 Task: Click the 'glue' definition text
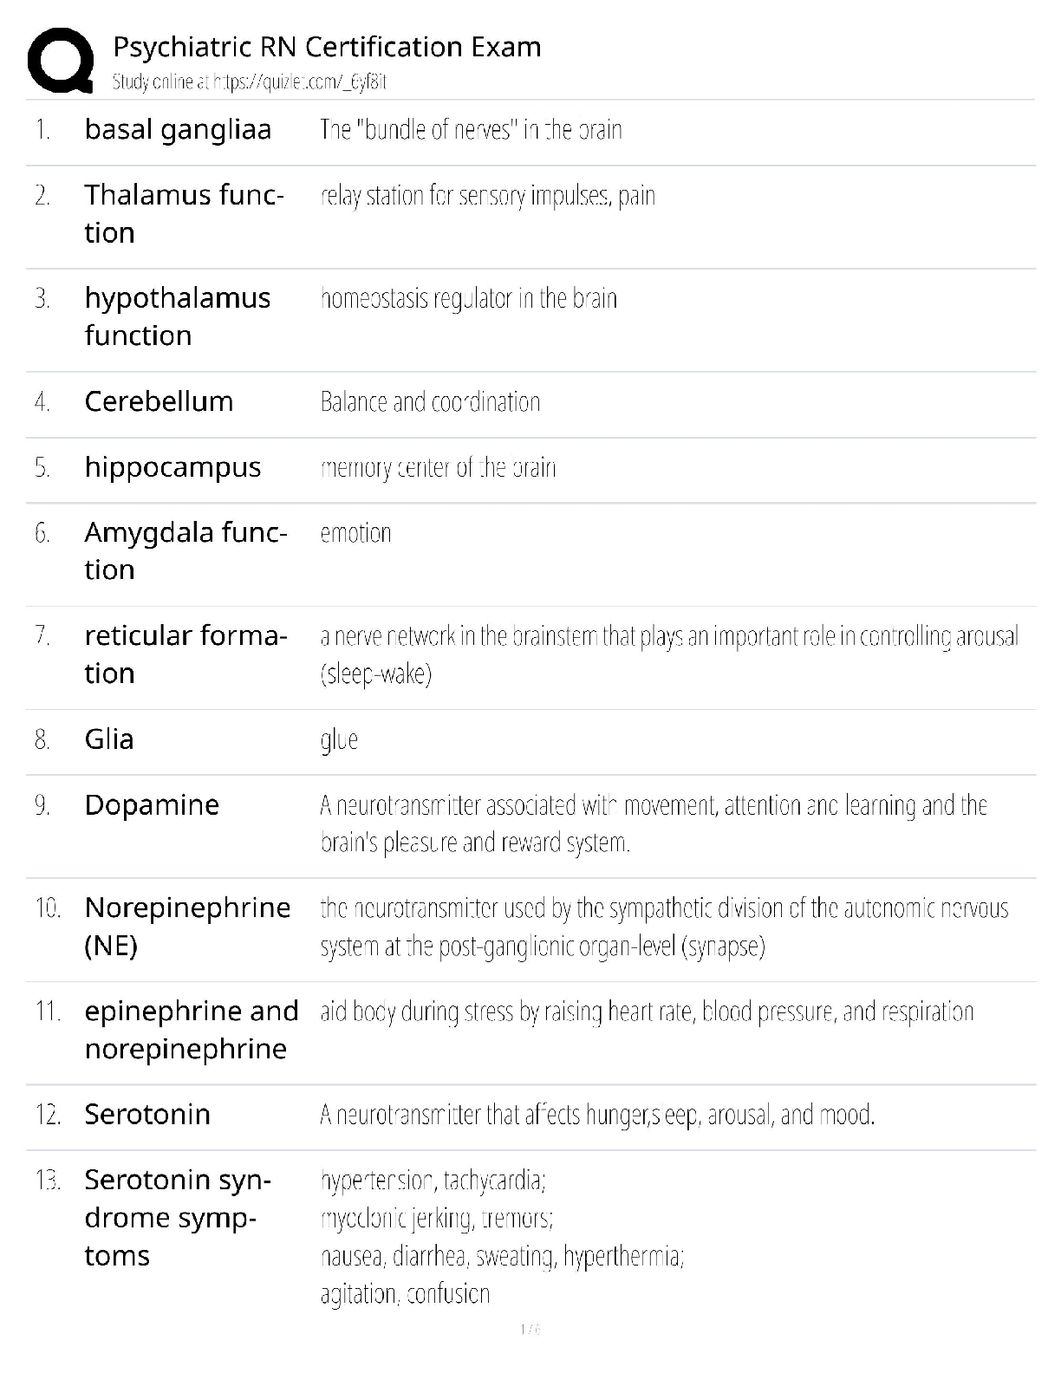[339, 740]
